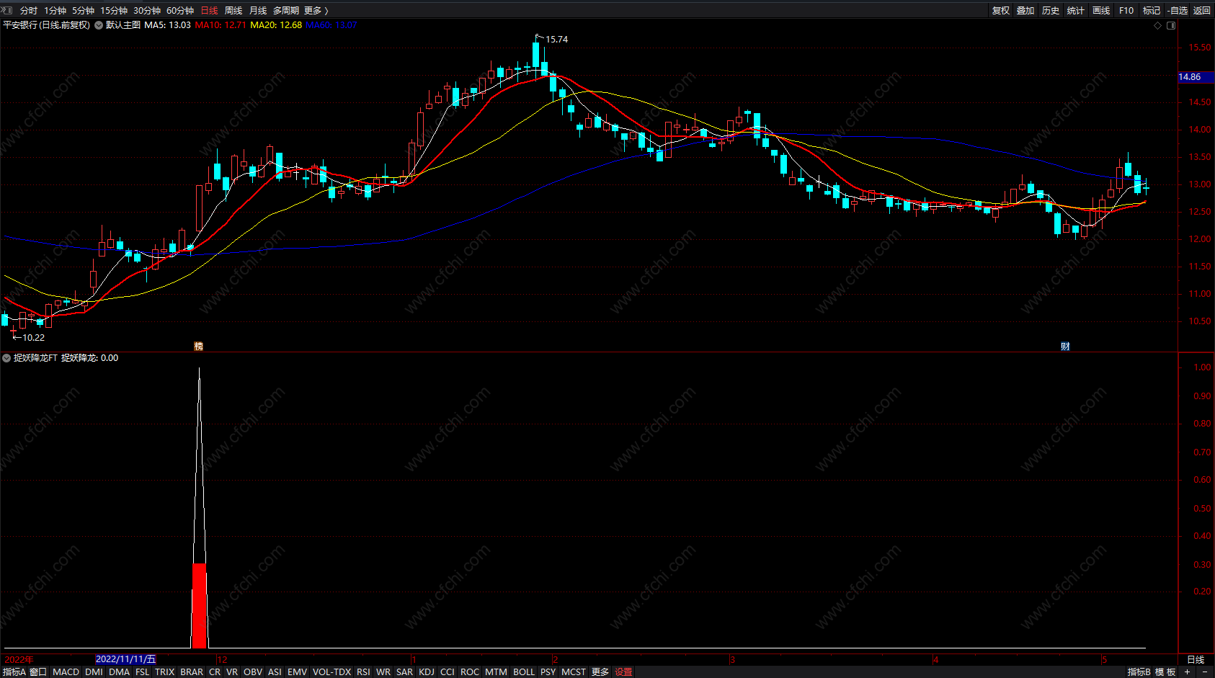Click the 指标A indicator group button
This screenshot has height=678, width=1215.
pos(14,672)
